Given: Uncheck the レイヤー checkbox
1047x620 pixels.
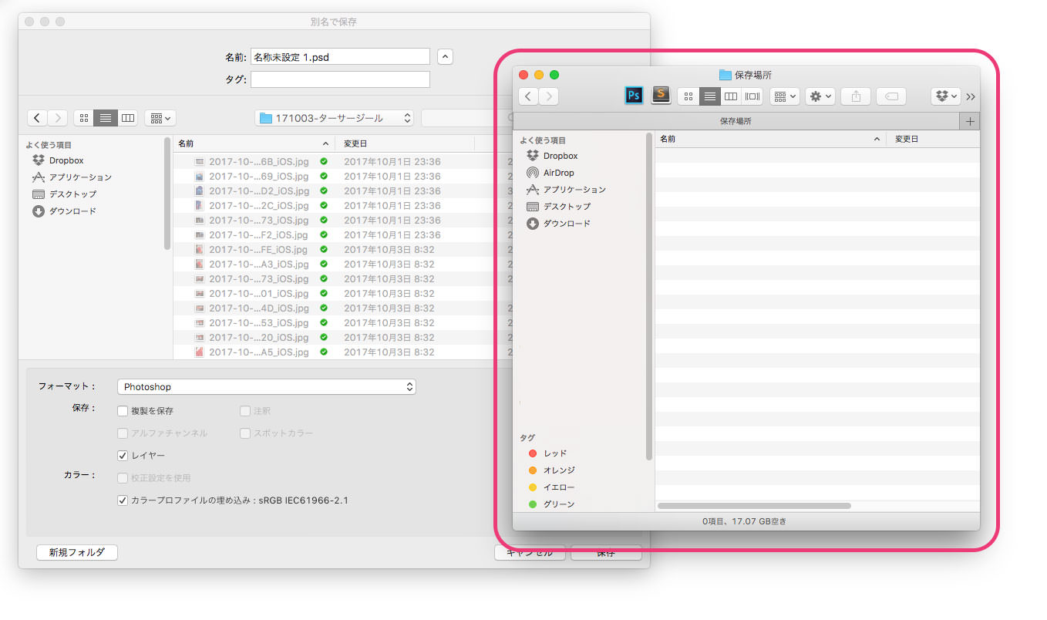Looking at the screenshot, I should click(x=123, y=456).
